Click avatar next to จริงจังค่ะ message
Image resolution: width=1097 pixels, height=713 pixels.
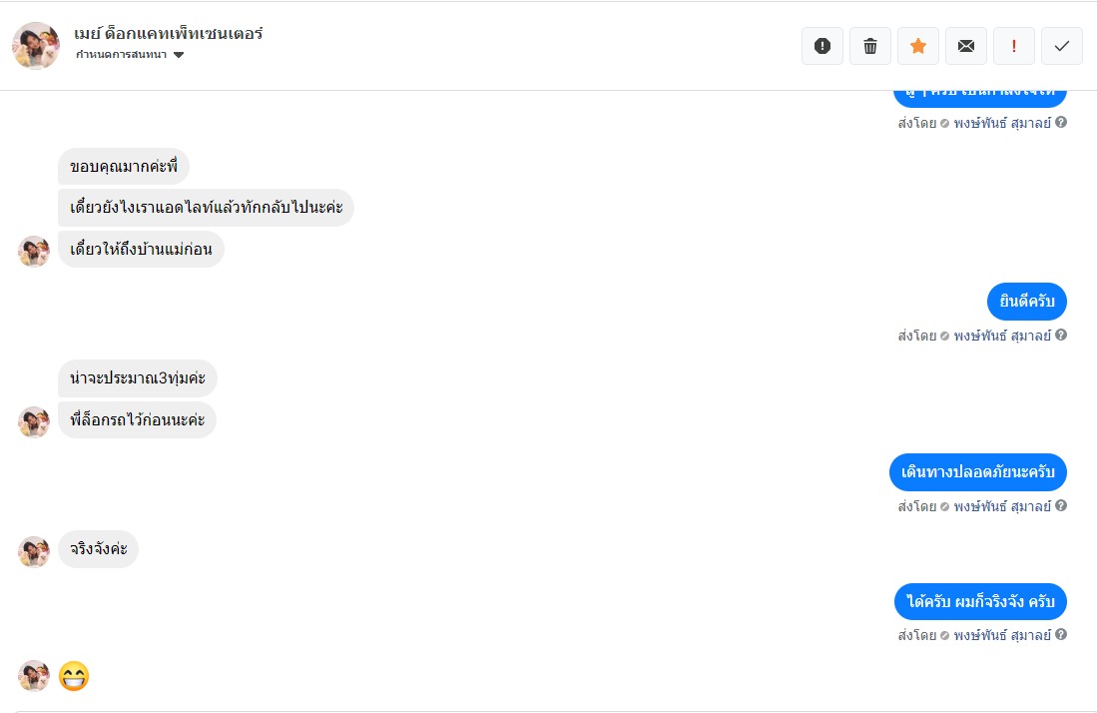pyautogui.click(x=34, y=551)
